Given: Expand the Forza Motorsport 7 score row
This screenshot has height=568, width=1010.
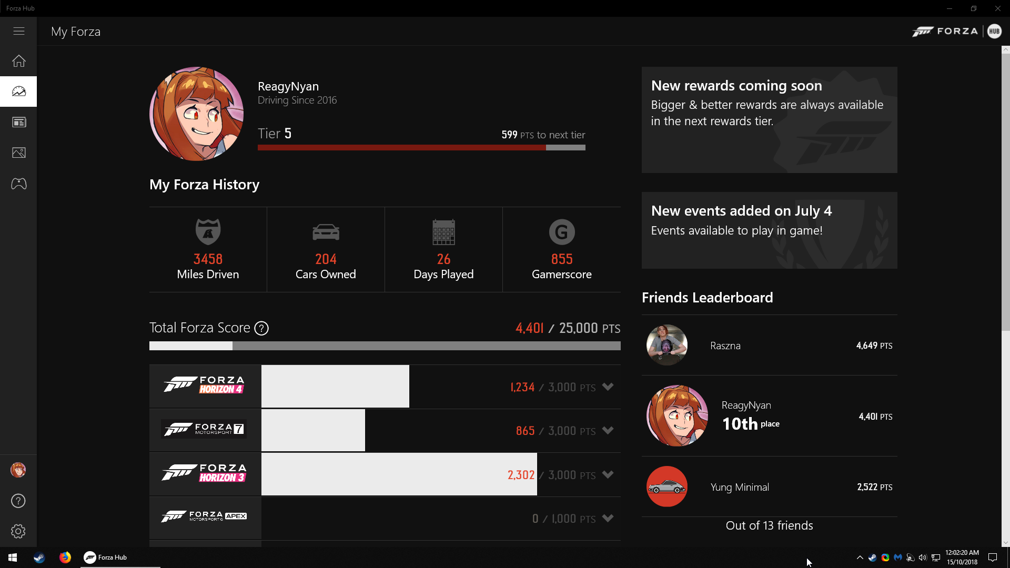Looking at the screenshot, I should [608, 430].
